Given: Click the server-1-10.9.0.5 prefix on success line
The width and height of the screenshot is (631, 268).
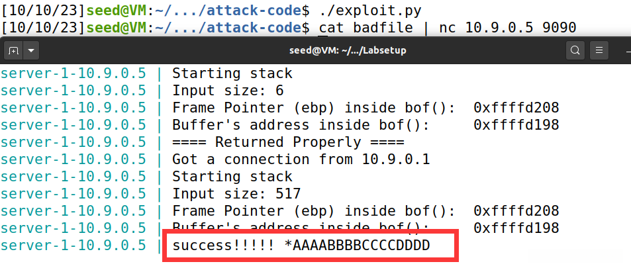Looking at the screenshot, I should (73, 246).
